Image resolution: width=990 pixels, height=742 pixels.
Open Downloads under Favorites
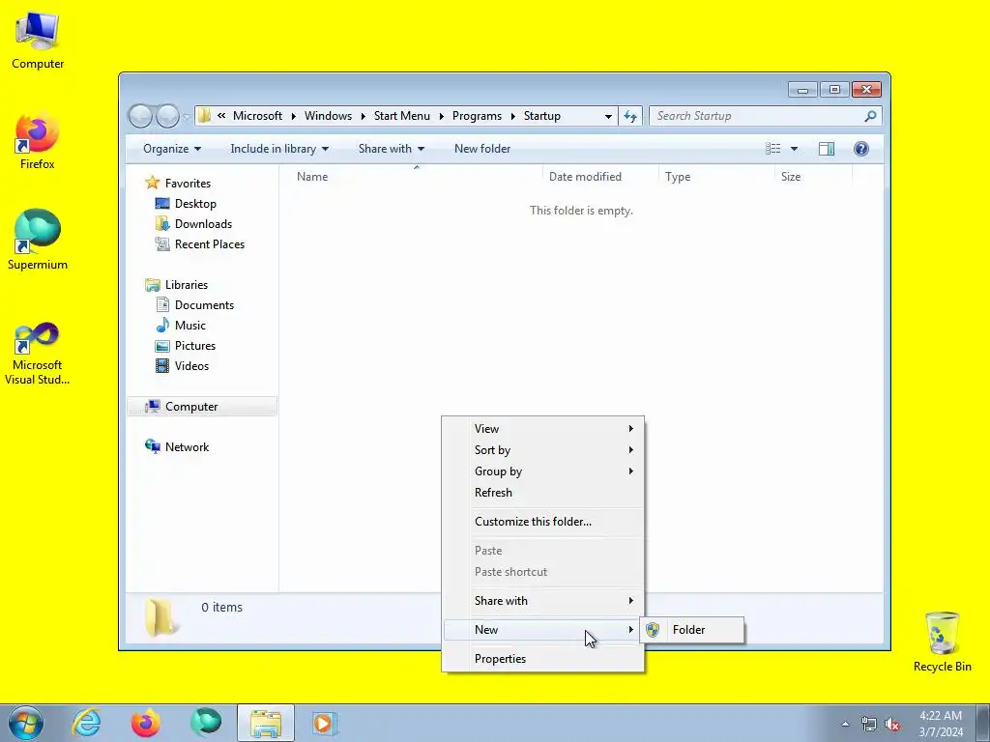click(203, 224)
